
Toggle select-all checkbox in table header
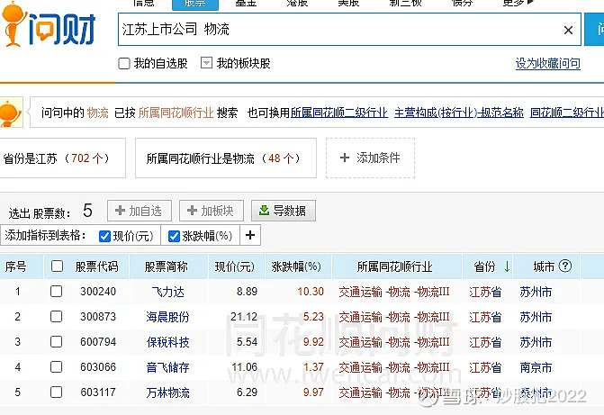pos(57,266)
